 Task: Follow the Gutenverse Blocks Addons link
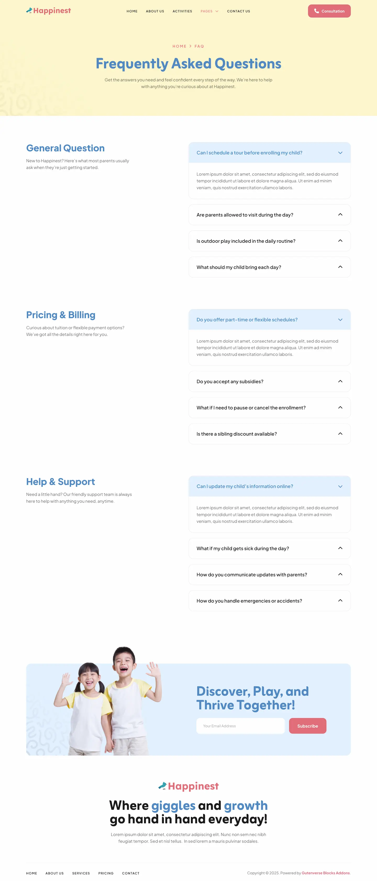click(x=326, y=873)
